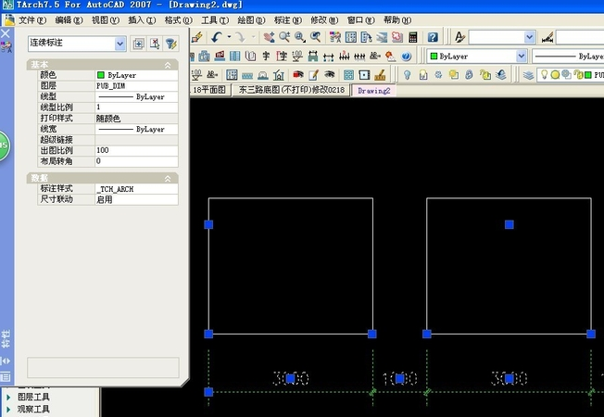Click the 图层 PUB_DIM value
Screen dimensions: 604x417
pyautogui.click(x=136, y=86)
